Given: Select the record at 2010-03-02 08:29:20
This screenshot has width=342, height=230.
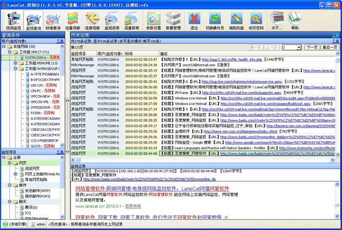Looking at the screenshot, I should coord(203,131).
